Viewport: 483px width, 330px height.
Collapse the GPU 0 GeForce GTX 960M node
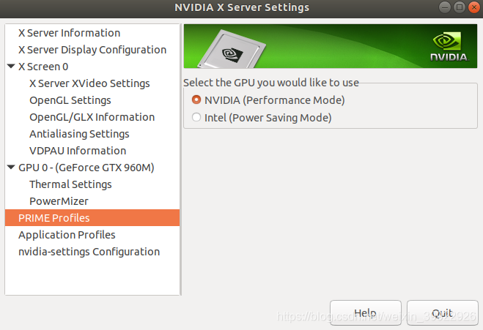coord(11,168)
